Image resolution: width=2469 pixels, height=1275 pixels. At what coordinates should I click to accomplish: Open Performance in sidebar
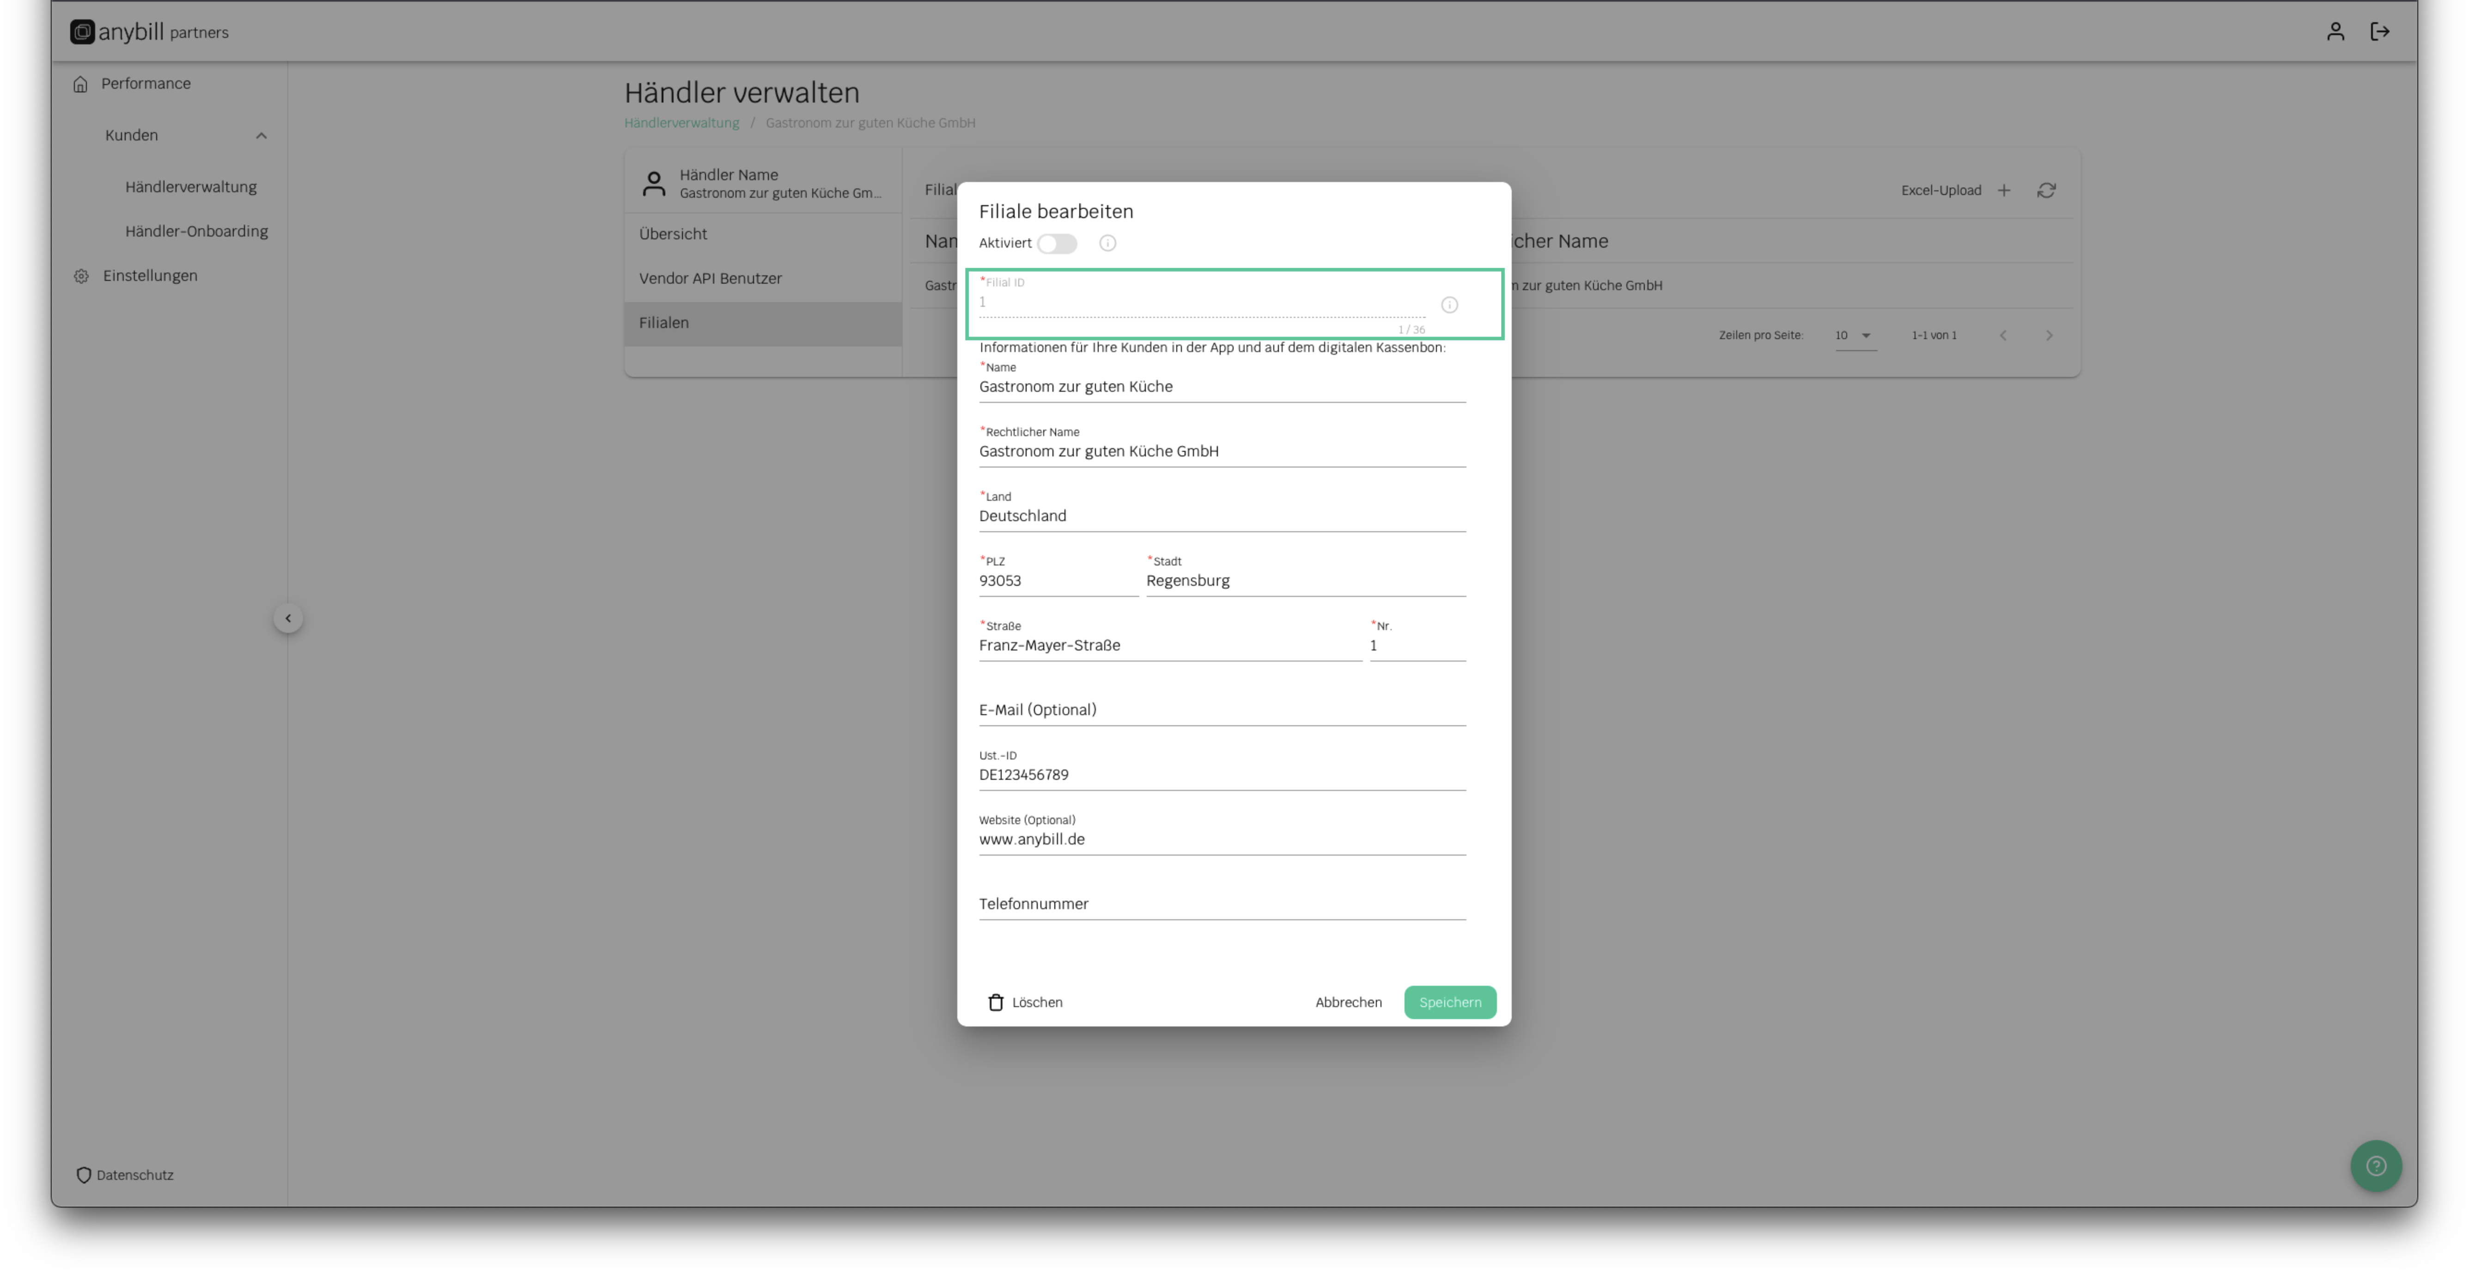146,84
